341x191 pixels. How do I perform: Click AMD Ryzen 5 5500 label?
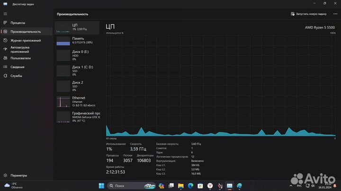(x=320, y=27)
